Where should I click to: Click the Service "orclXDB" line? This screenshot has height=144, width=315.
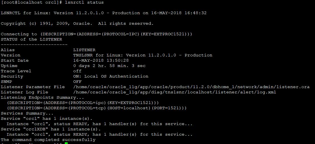pyautogui.click(x=51, y=129)
